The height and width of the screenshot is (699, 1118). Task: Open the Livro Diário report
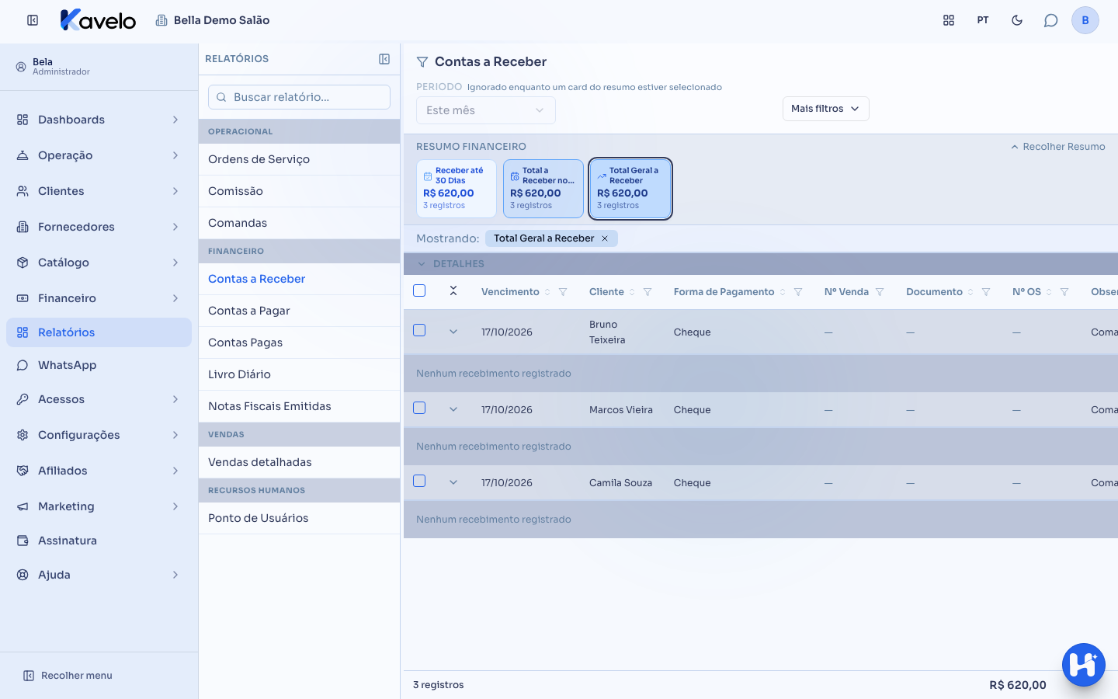[299, 374]
